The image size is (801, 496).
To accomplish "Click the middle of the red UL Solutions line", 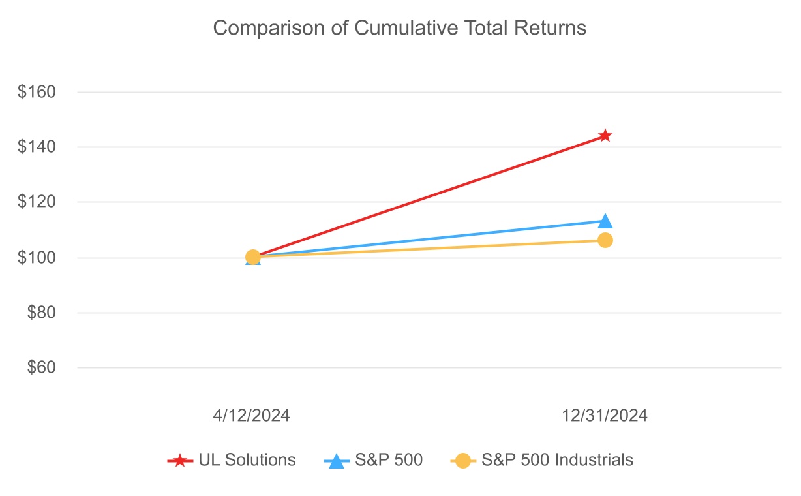I will 429,196.
